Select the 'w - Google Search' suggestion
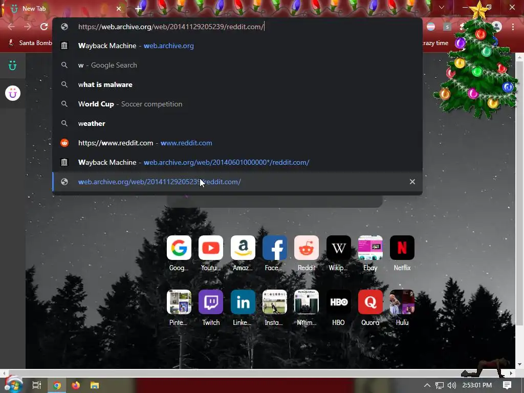 (237, 65)
